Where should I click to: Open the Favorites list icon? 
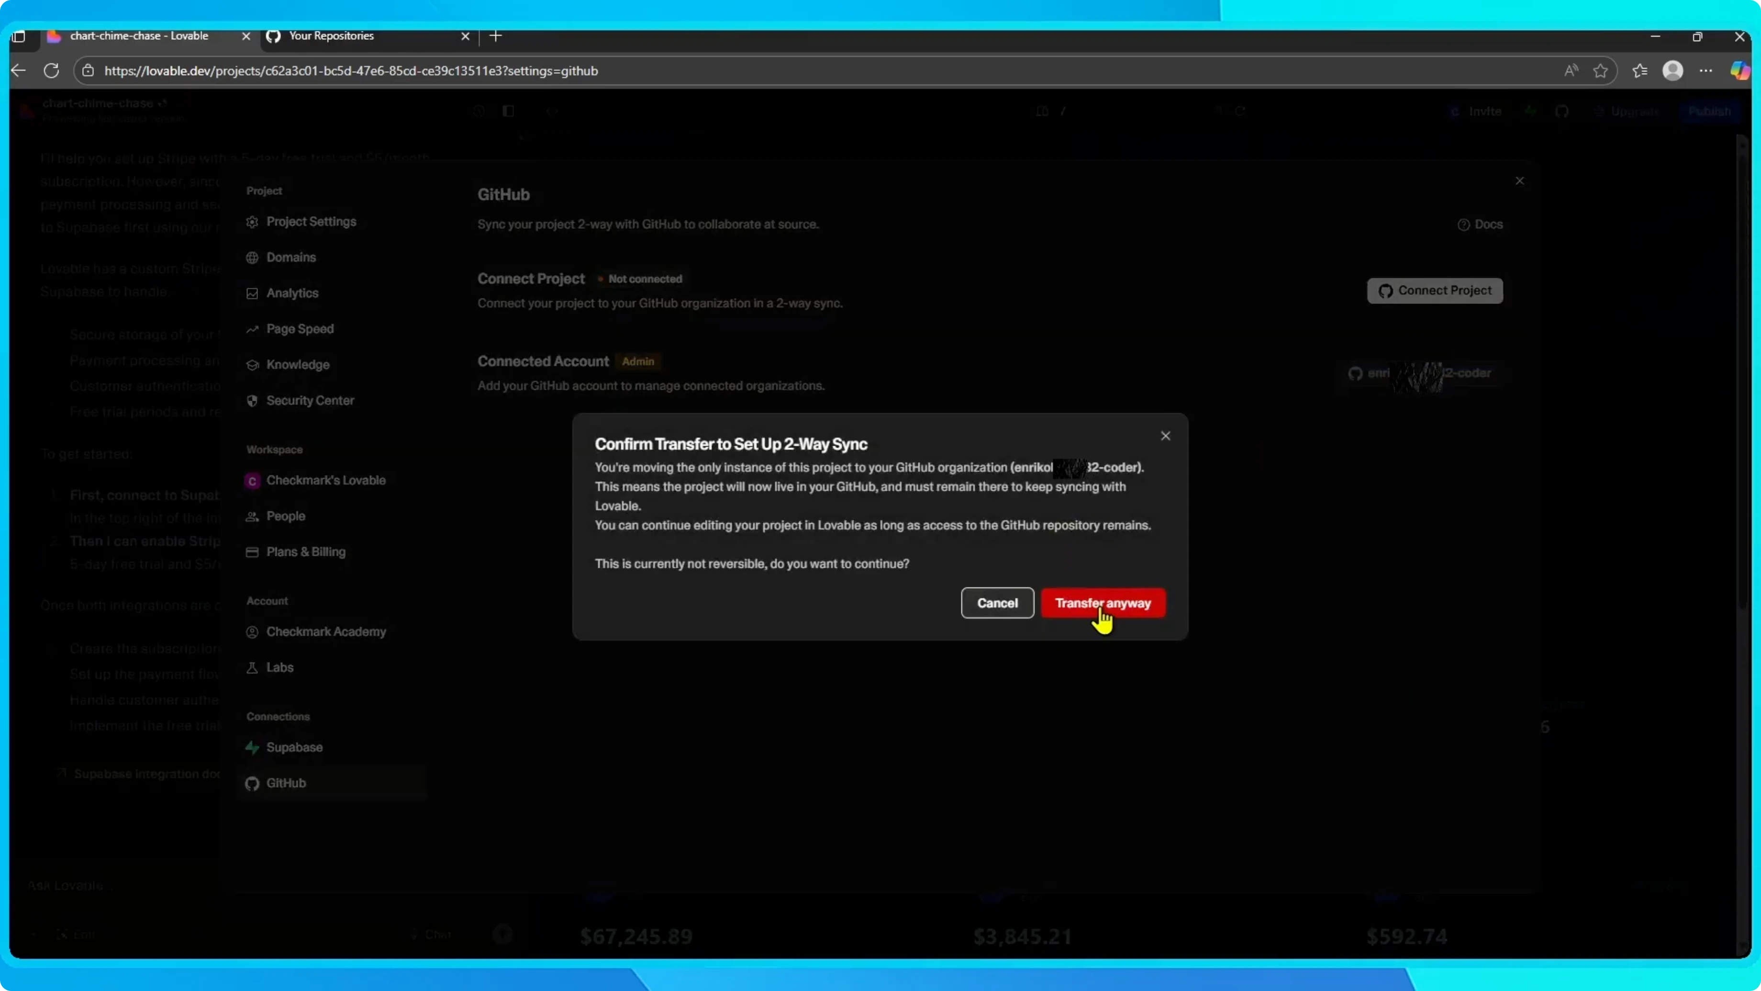[x=1640, y=70]
